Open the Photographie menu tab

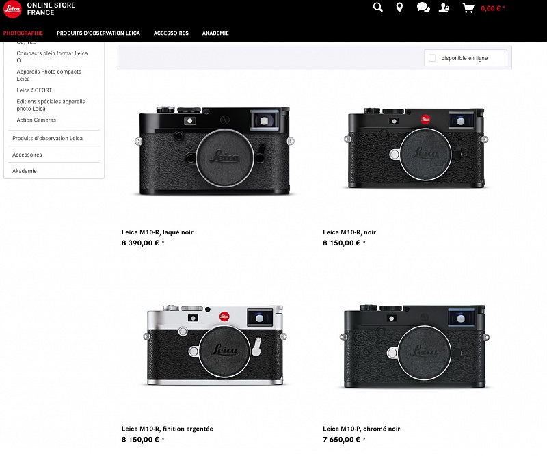pos(23,33)
